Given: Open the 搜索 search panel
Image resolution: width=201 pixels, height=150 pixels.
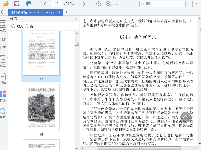Looking at the screenshot, I should [x=3, y=114].
